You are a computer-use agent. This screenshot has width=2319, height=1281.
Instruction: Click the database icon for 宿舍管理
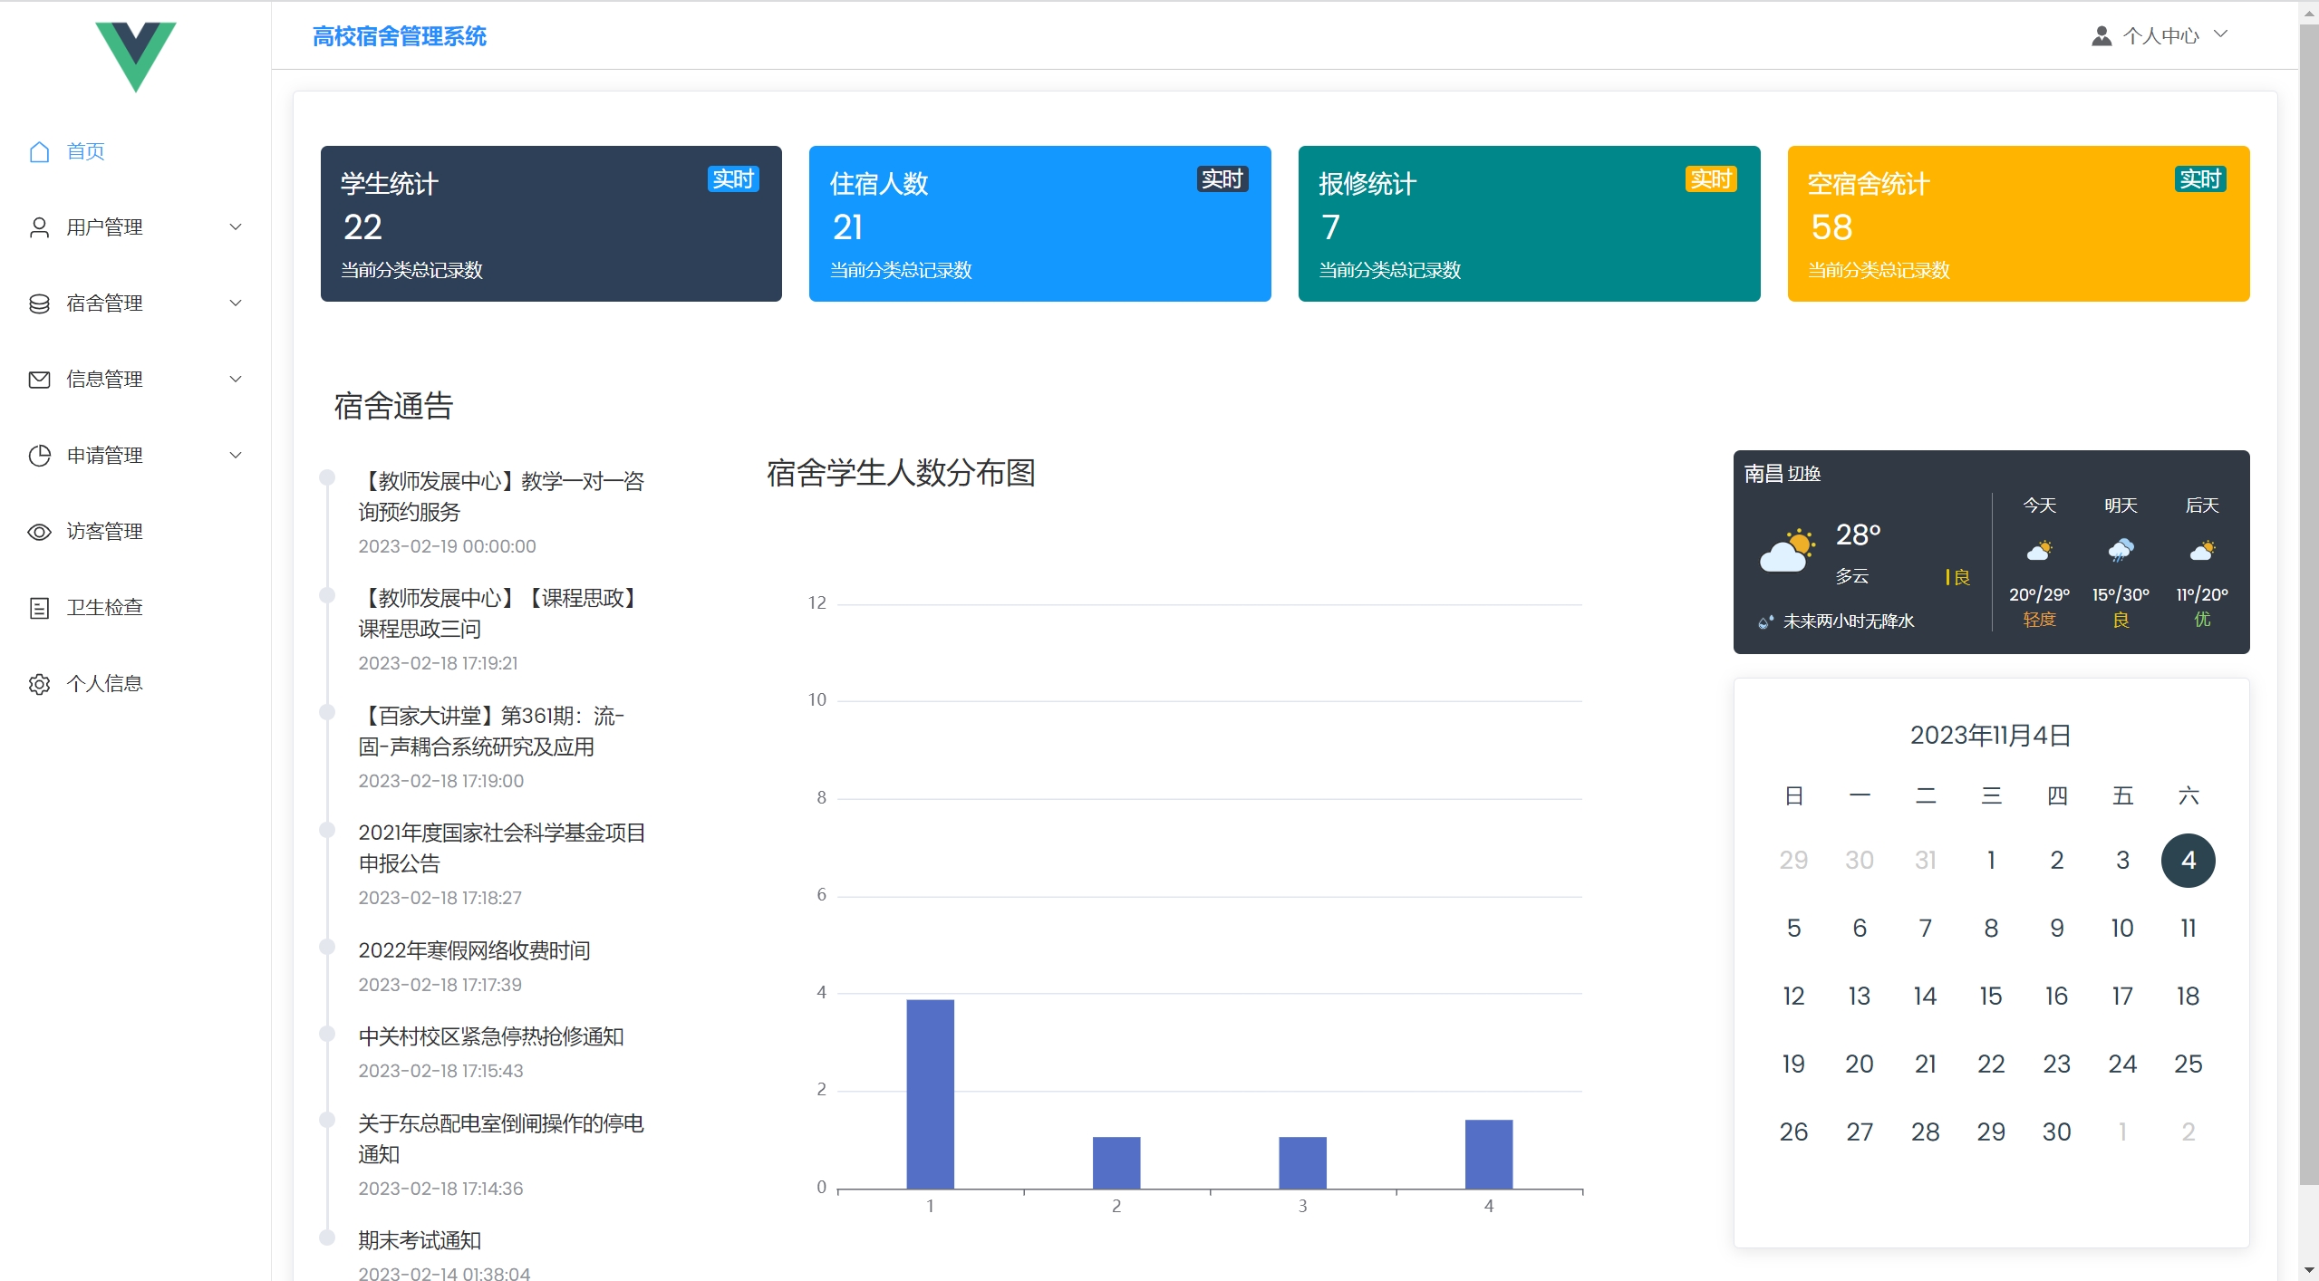click(39, 303)
